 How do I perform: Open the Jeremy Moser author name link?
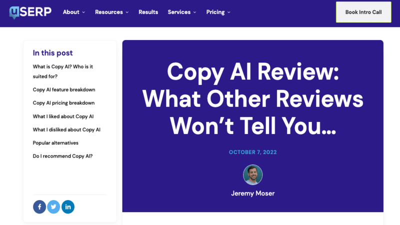(x=253, y=193)
